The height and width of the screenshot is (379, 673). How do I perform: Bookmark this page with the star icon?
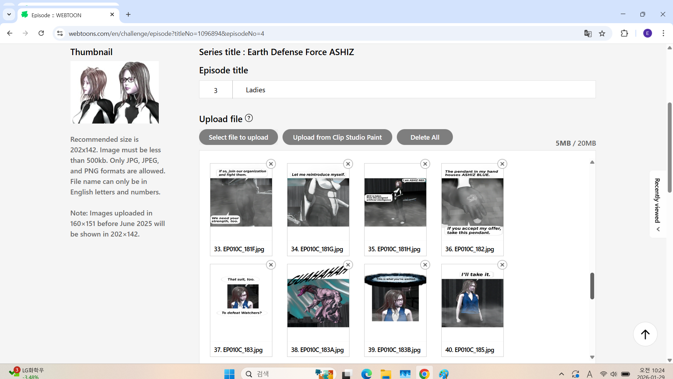click(602, 33)
